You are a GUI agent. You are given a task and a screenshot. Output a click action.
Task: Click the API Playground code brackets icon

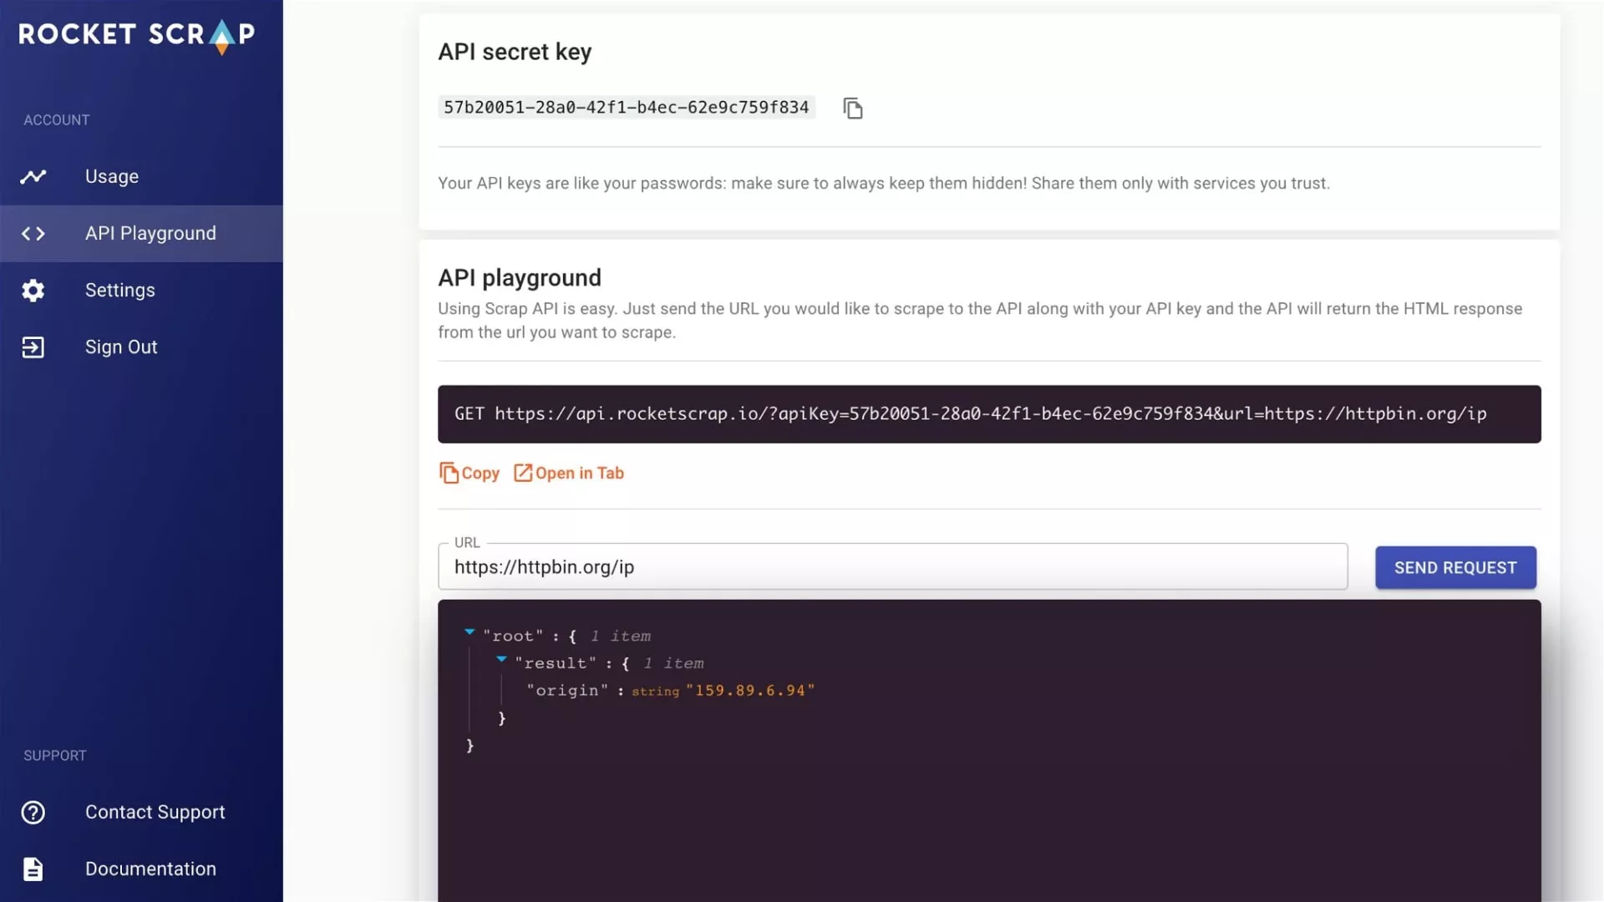33,234
